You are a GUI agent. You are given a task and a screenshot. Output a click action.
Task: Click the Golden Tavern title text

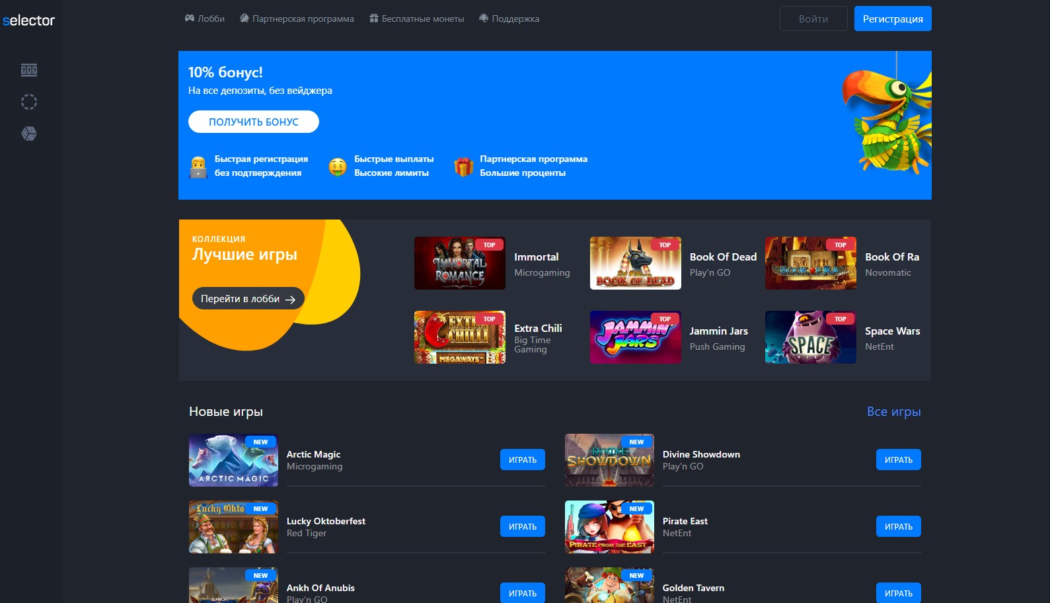pyautogui.click(x=694, y=588)
